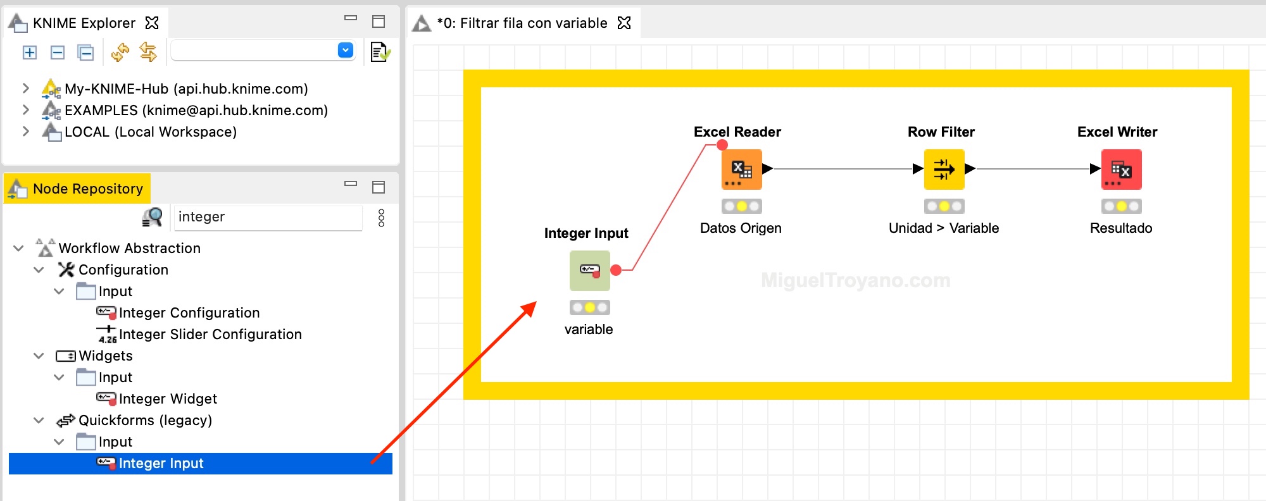Minimize the Node Repository panel
Screen dimensions: 1266x501
pyautogui.click(x=351, y=184)
